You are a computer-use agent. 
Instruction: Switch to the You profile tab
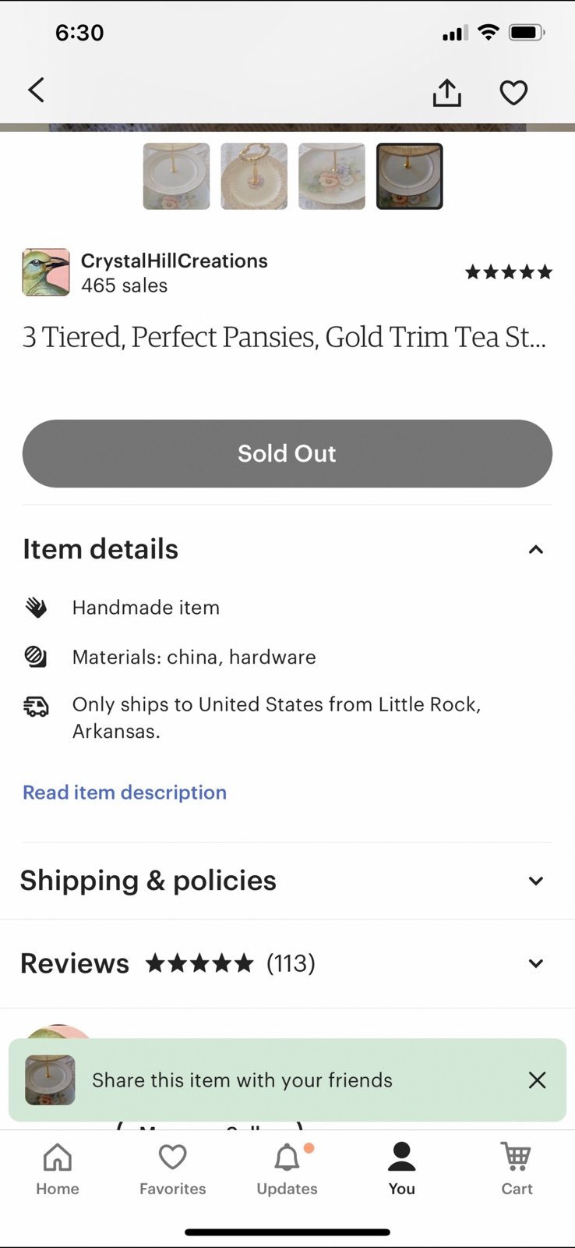(402, 1168)
